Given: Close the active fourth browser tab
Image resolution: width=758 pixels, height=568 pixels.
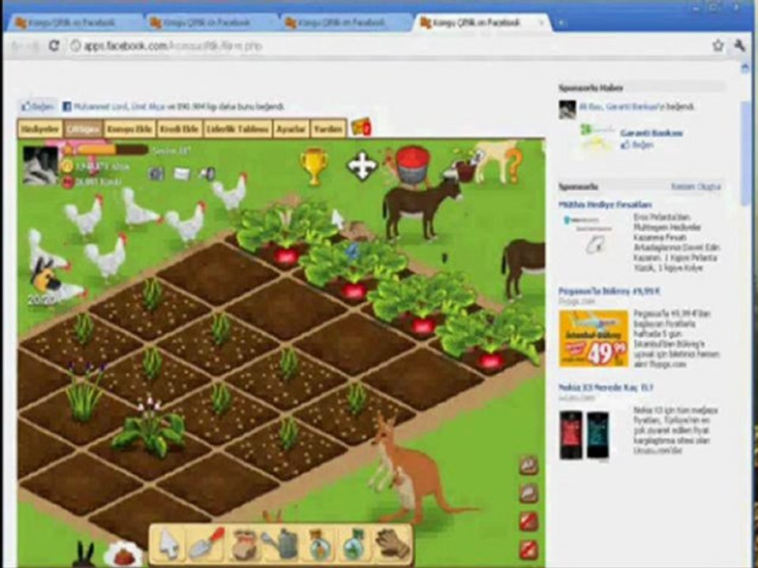Looking at the screenshot, I should [541, 23].
